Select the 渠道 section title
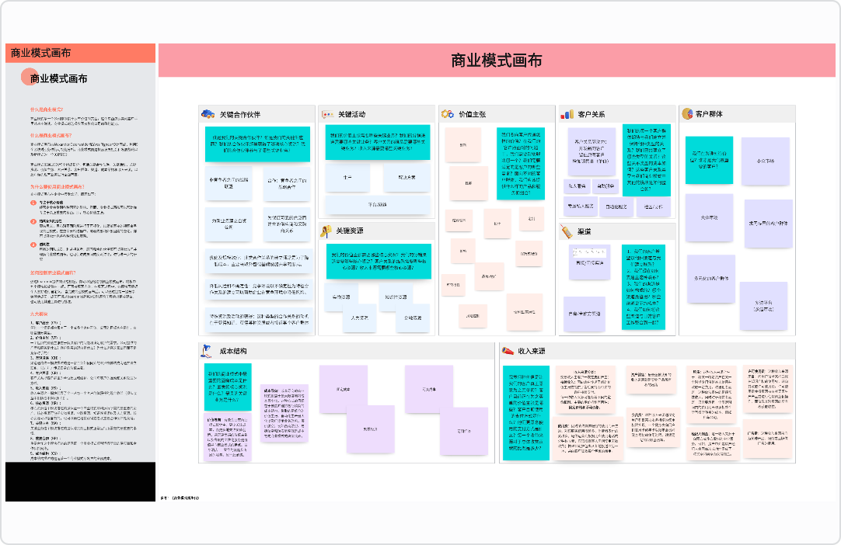This screenshot has height=545, width=841. pyautogui.click(x=584, y=231)
